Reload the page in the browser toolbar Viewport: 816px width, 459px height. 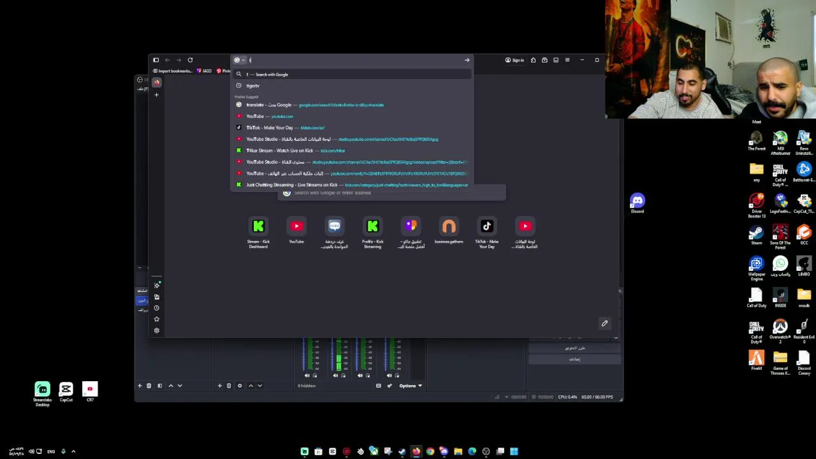pyautogui.click(x=190, y=60)
